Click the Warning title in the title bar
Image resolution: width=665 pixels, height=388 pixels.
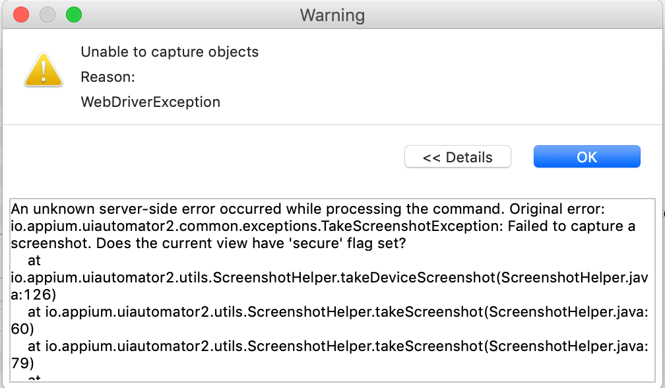(332, 15)
